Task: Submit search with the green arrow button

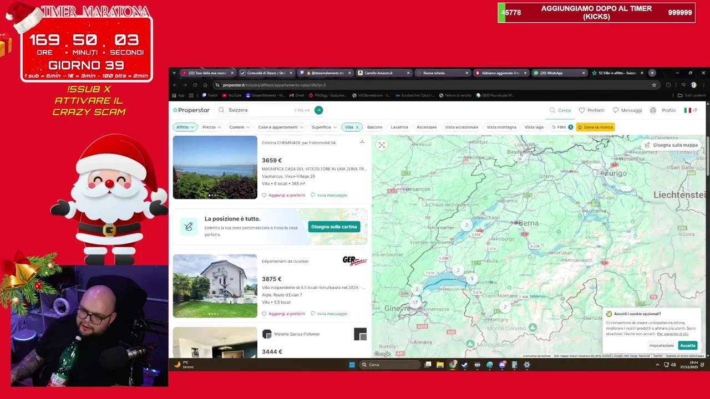Action: [318, 110]
